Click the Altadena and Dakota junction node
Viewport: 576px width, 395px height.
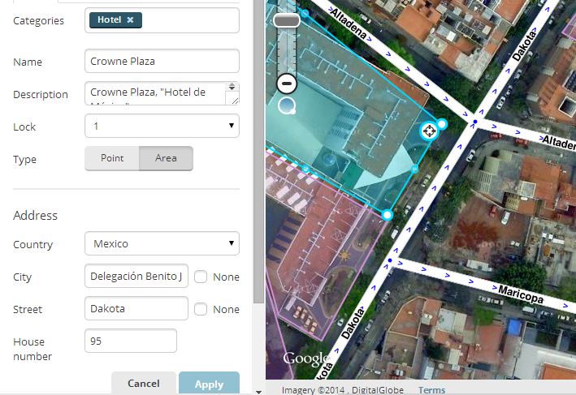(x=475, y=122)
